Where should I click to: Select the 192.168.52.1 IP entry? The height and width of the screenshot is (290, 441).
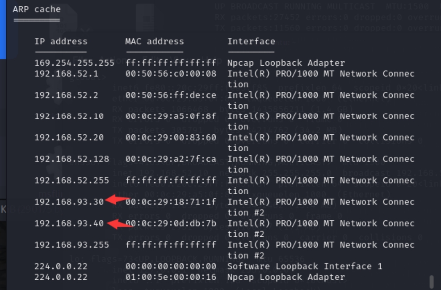[x=66, y=74]
